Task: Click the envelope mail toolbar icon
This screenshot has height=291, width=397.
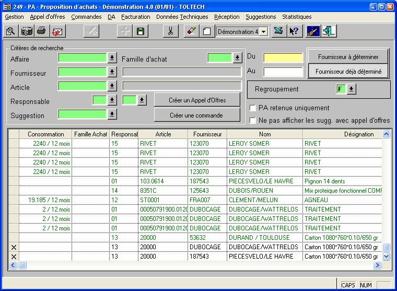Action: 58,31
